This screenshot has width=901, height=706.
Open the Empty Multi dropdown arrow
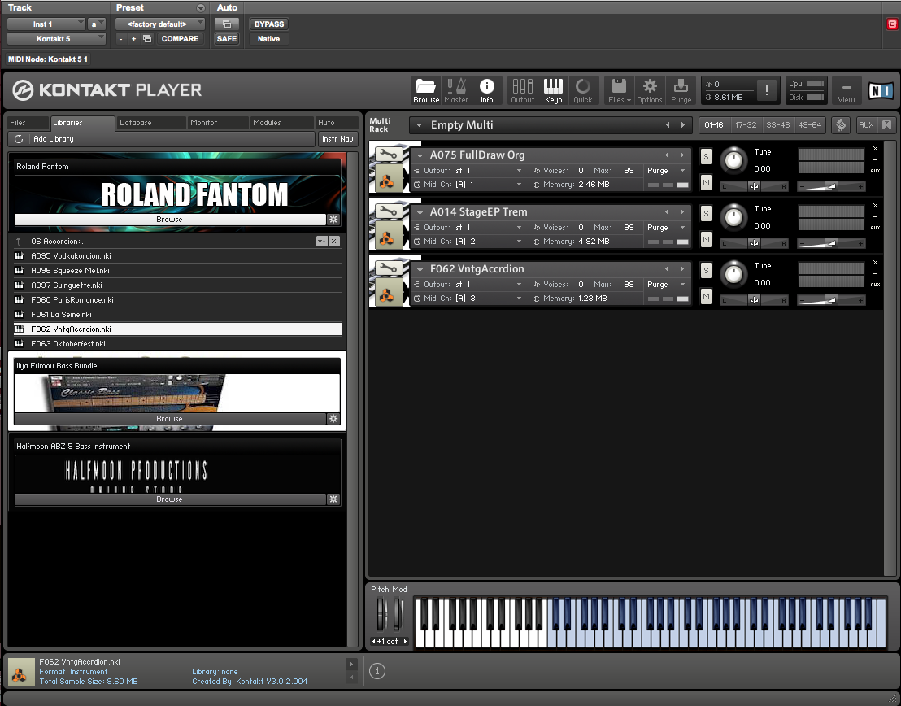(419, 125)
